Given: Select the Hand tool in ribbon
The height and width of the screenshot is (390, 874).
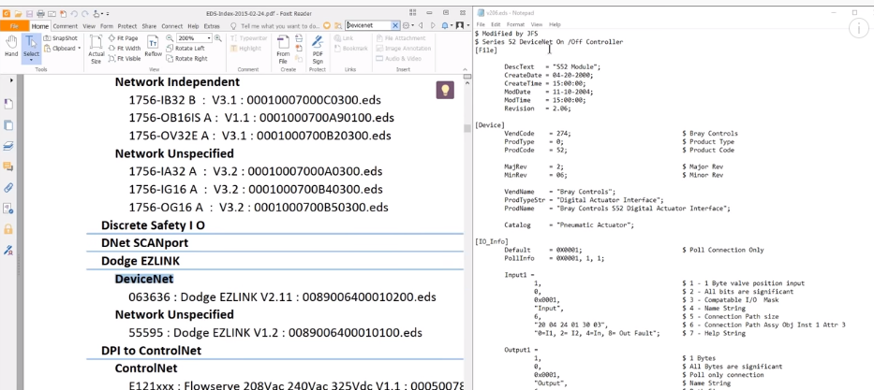Looking at the screenshot, I should 11,46.
